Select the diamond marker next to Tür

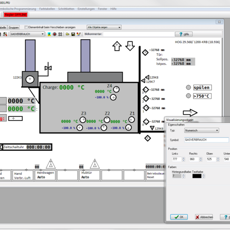145,52
